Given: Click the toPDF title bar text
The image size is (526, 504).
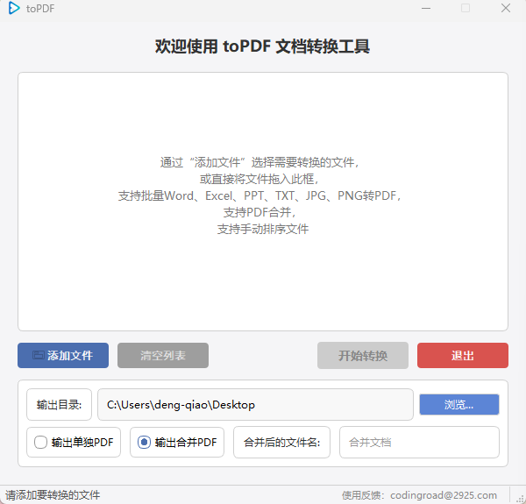Looking at the screenshot, I should [x=39, y=9].
